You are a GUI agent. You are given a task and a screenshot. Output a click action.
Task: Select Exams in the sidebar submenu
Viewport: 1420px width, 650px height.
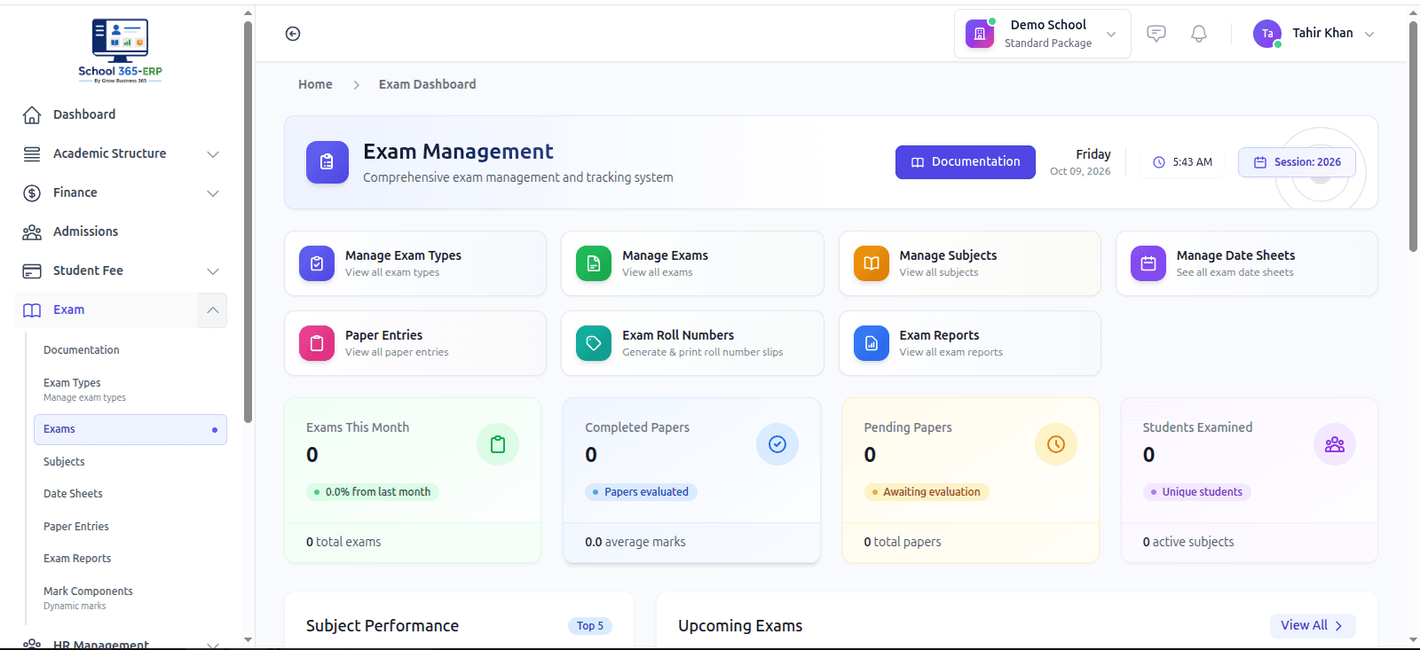click(x=130, y=429)
